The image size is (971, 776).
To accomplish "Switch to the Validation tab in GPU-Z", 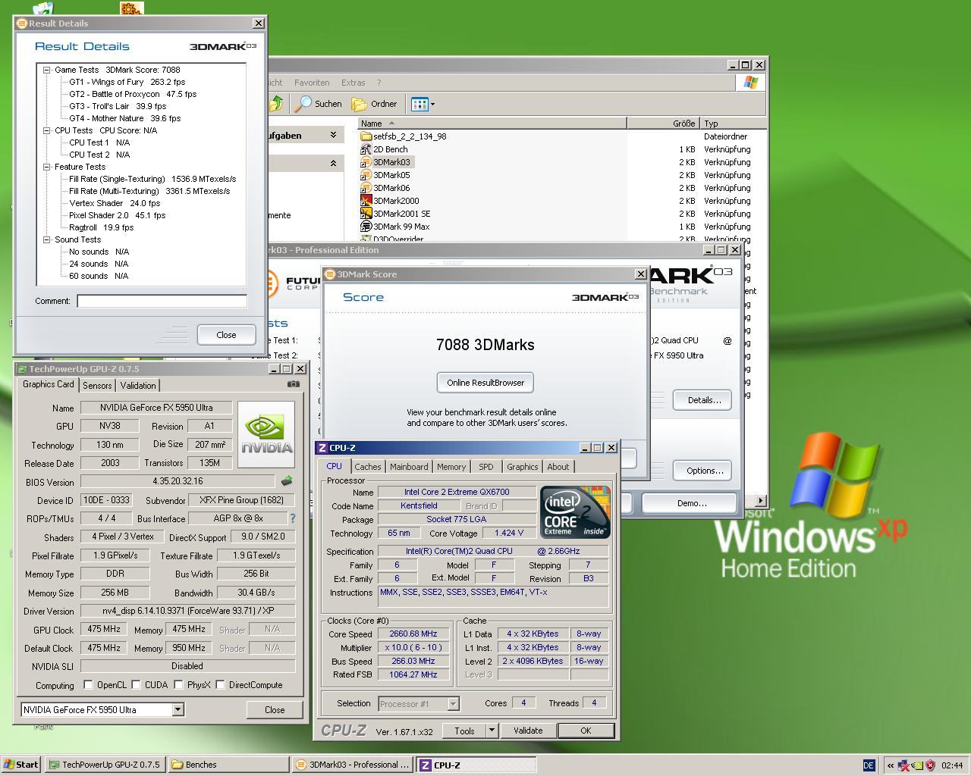I will (x=138, y=386).
